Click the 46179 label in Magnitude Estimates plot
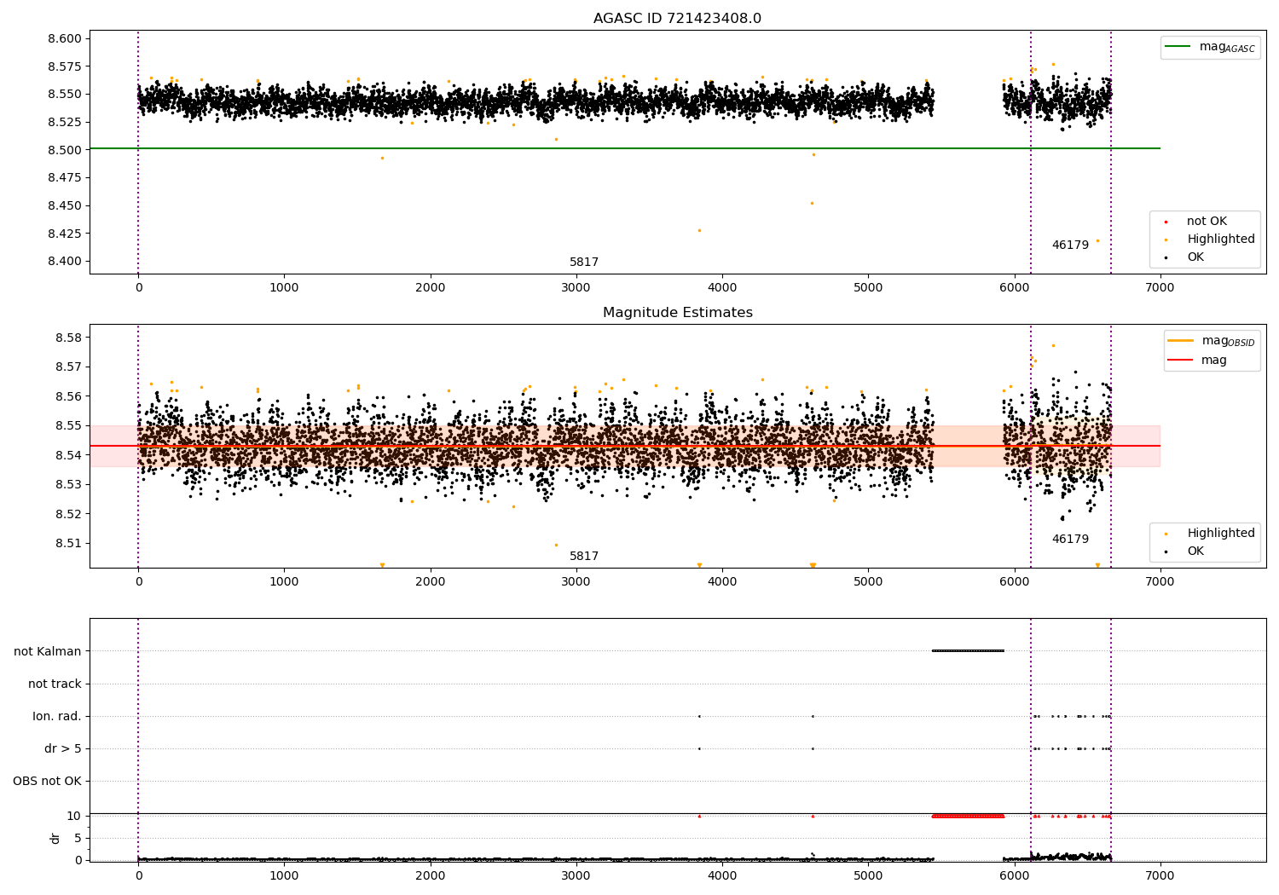Screen dimensions: 1279x895 [1070, 540]
